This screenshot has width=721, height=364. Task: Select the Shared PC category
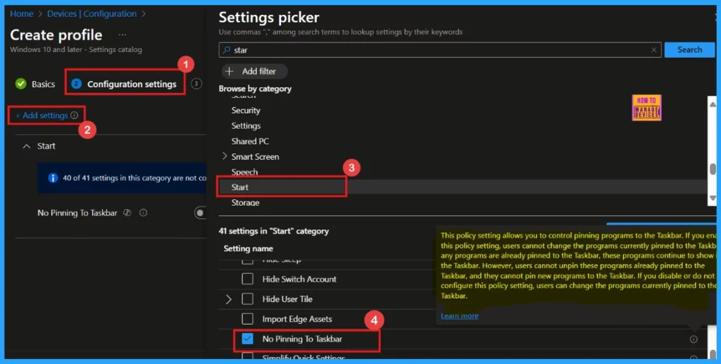pyautogui.click(x=250, y=141)
